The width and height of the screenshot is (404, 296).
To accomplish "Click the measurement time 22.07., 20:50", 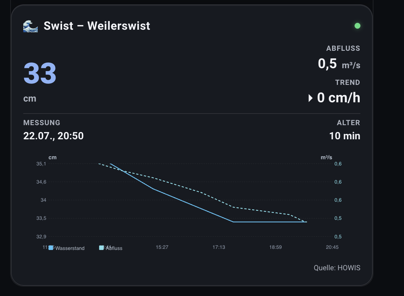I will [53, 136].
